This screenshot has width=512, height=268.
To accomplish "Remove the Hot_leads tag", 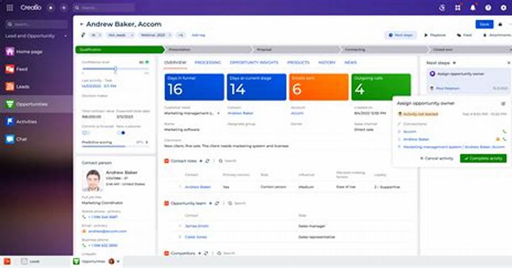I will pyautogui.click(x=132, y=35).
